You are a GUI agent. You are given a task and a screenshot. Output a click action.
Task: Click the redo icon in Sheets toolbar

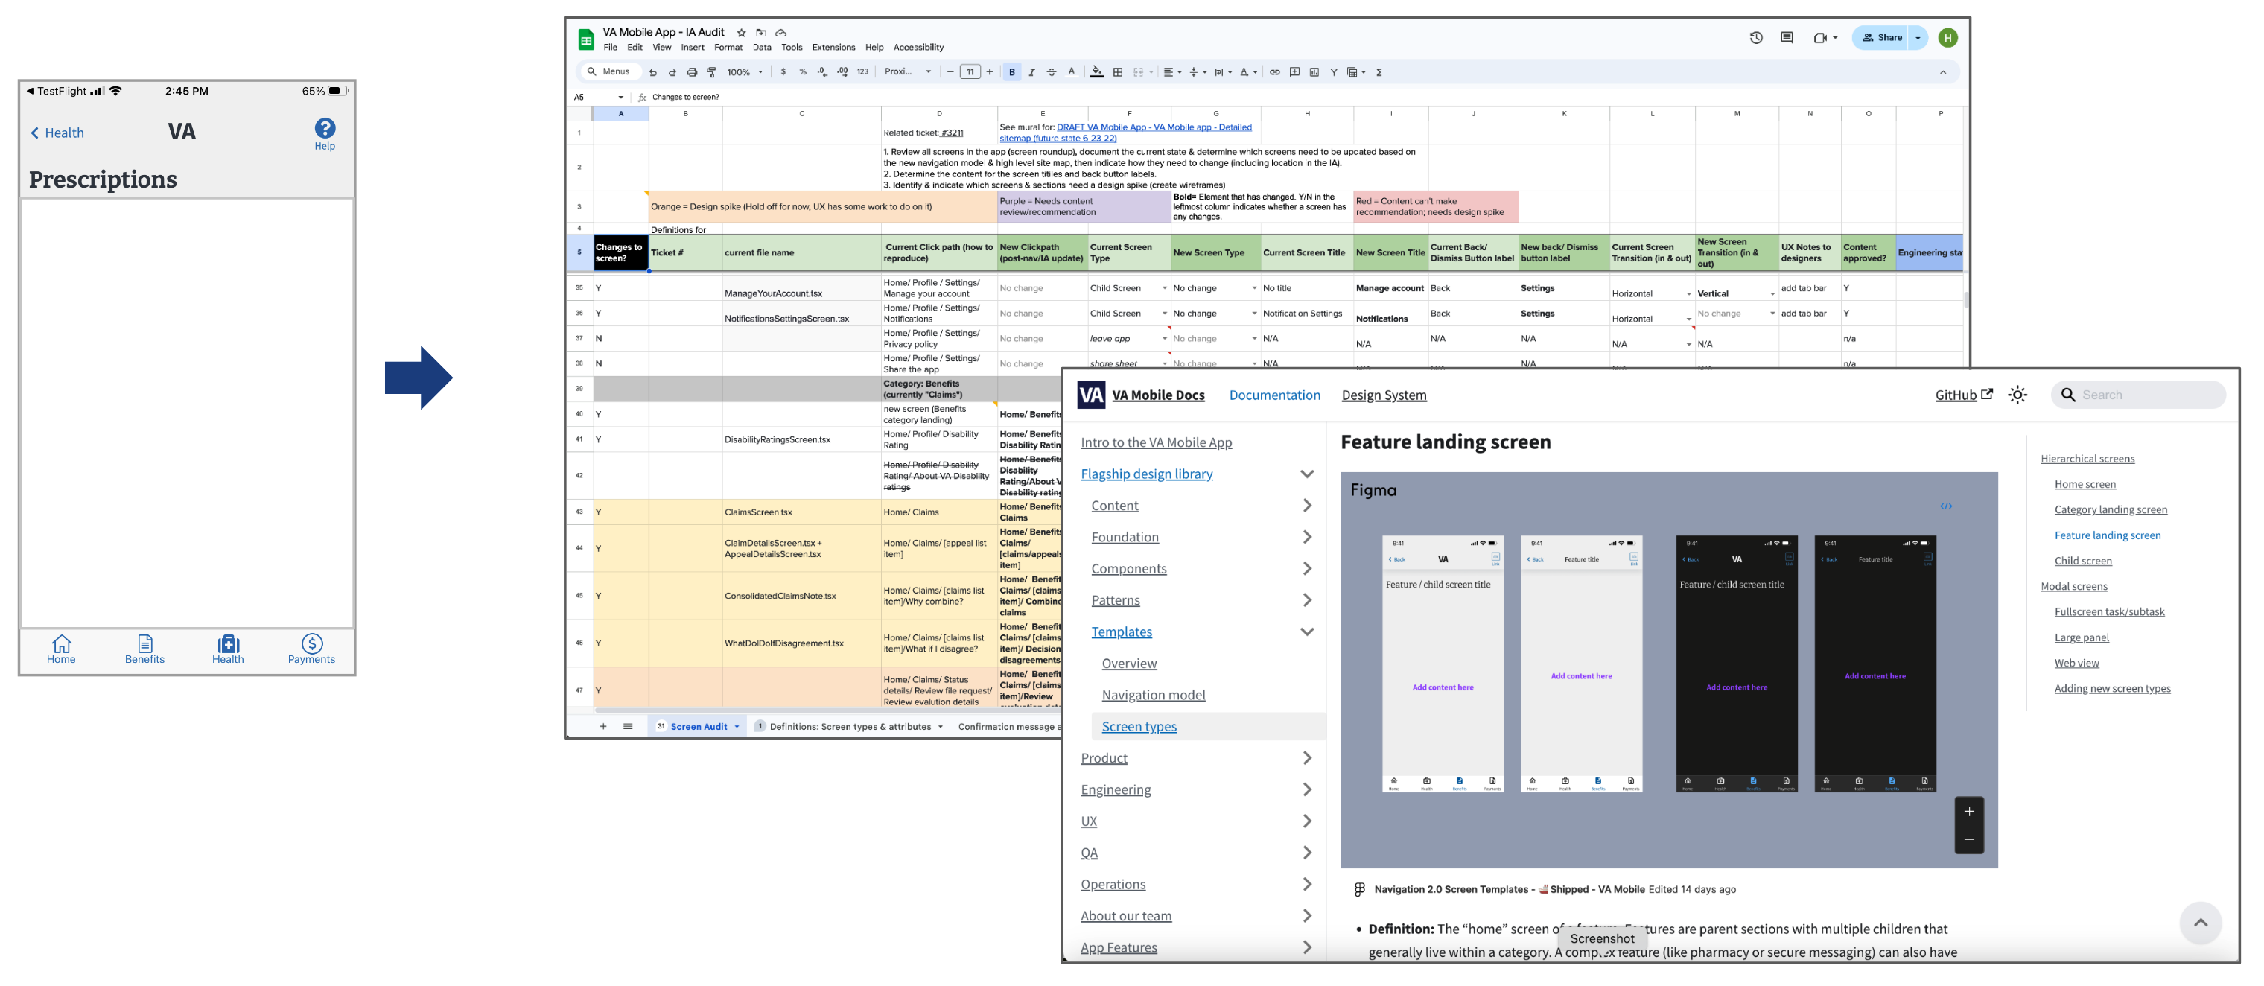[672, 72]
